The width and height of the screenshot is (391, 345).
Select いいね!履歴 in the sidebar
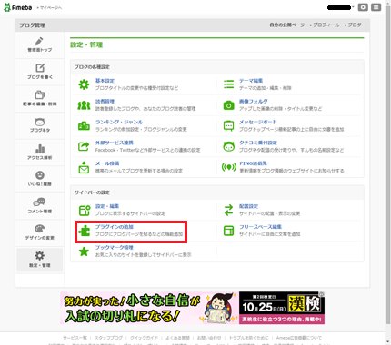point(40,179)
